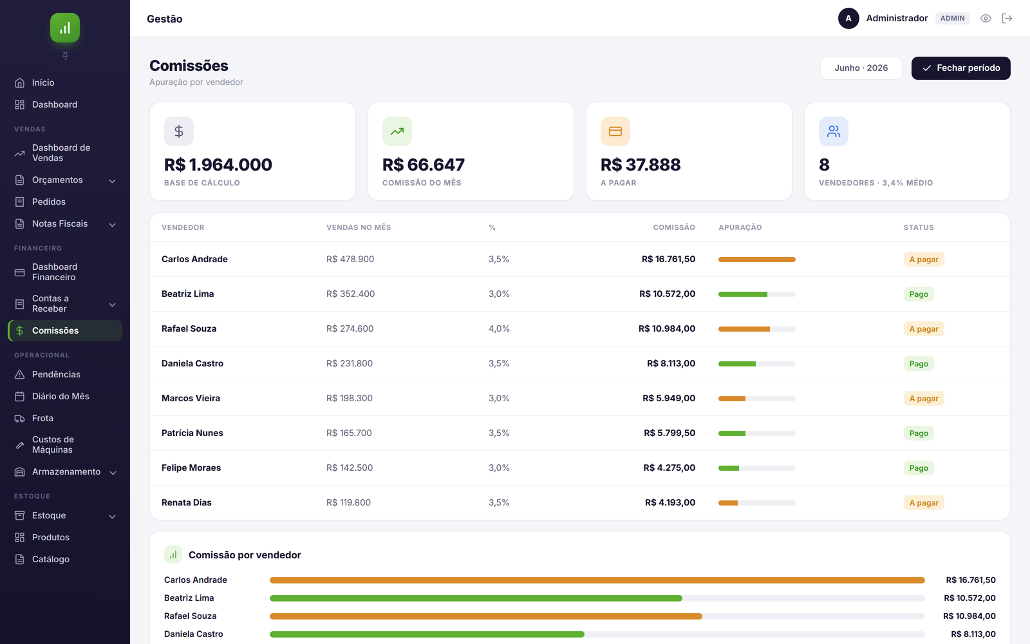Click the A pagar badge for Rafael Souza
Viewport: 1030px width, 644px height.
click(x=924, y=329)
